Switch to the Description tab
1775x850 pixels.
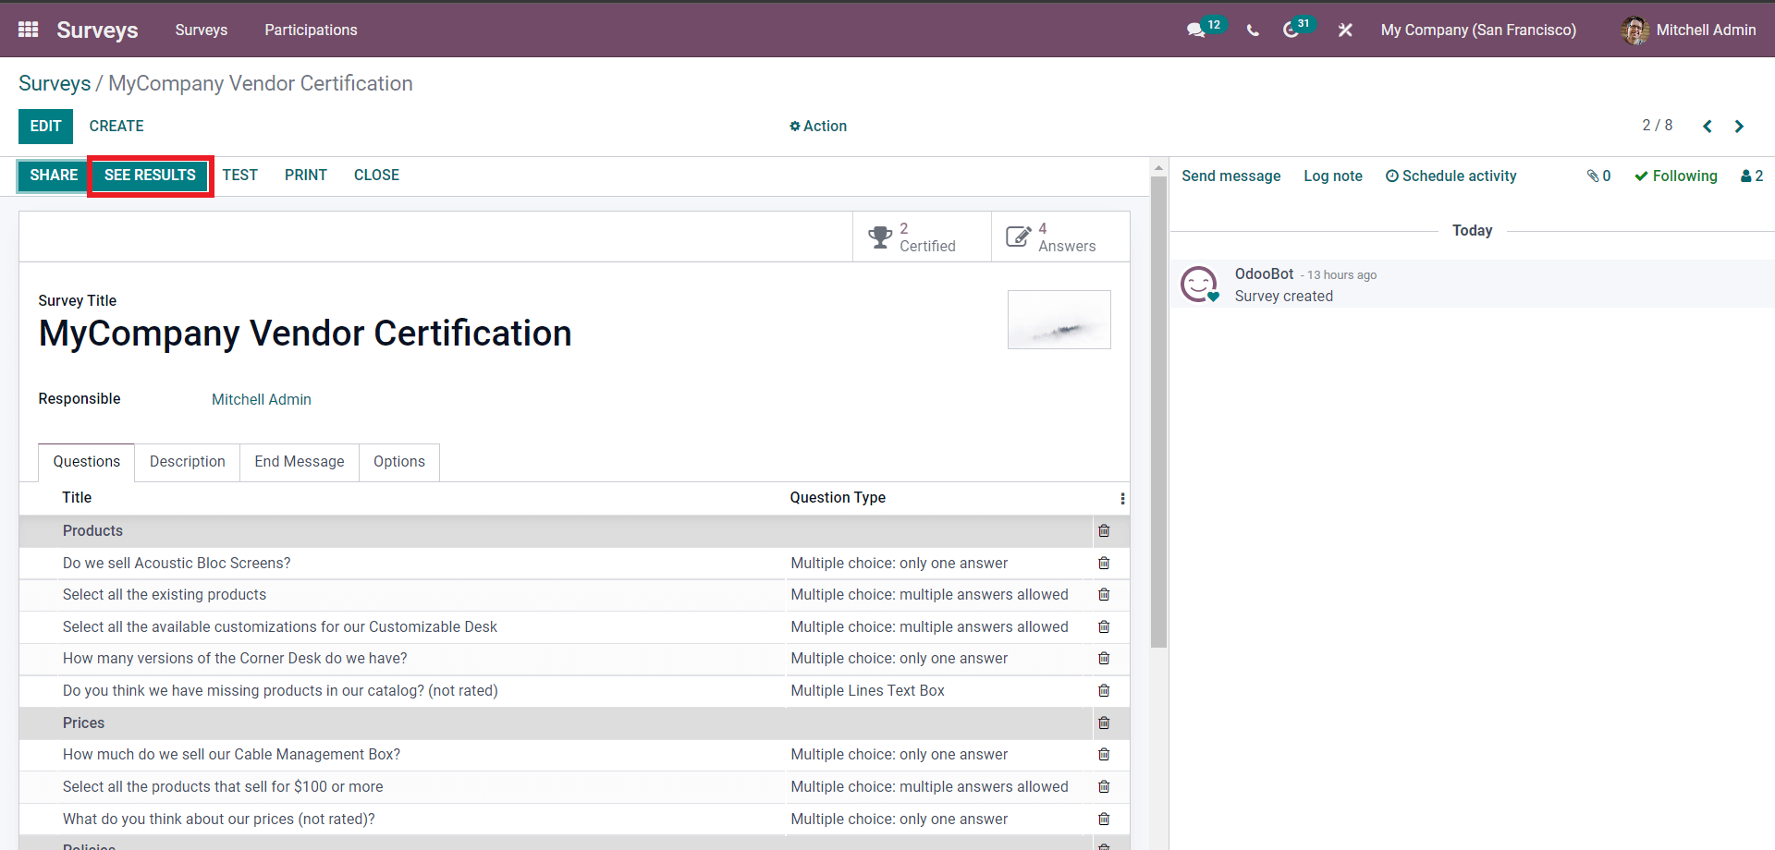click(188, 462)
